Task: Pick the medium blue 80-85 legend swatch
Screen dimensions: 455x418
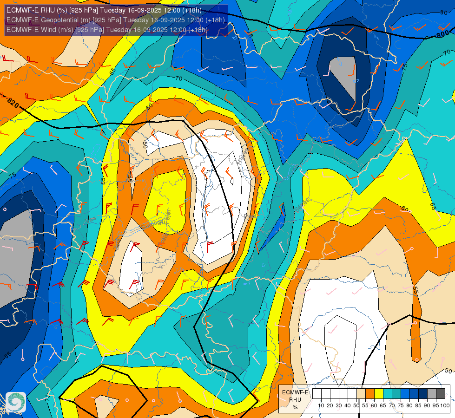Action: (414, 394)
